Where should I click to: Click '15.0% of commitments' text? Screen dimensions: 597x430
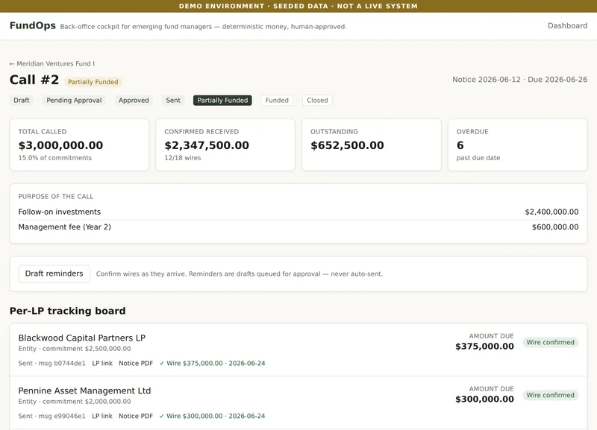[x=54, y=158]
